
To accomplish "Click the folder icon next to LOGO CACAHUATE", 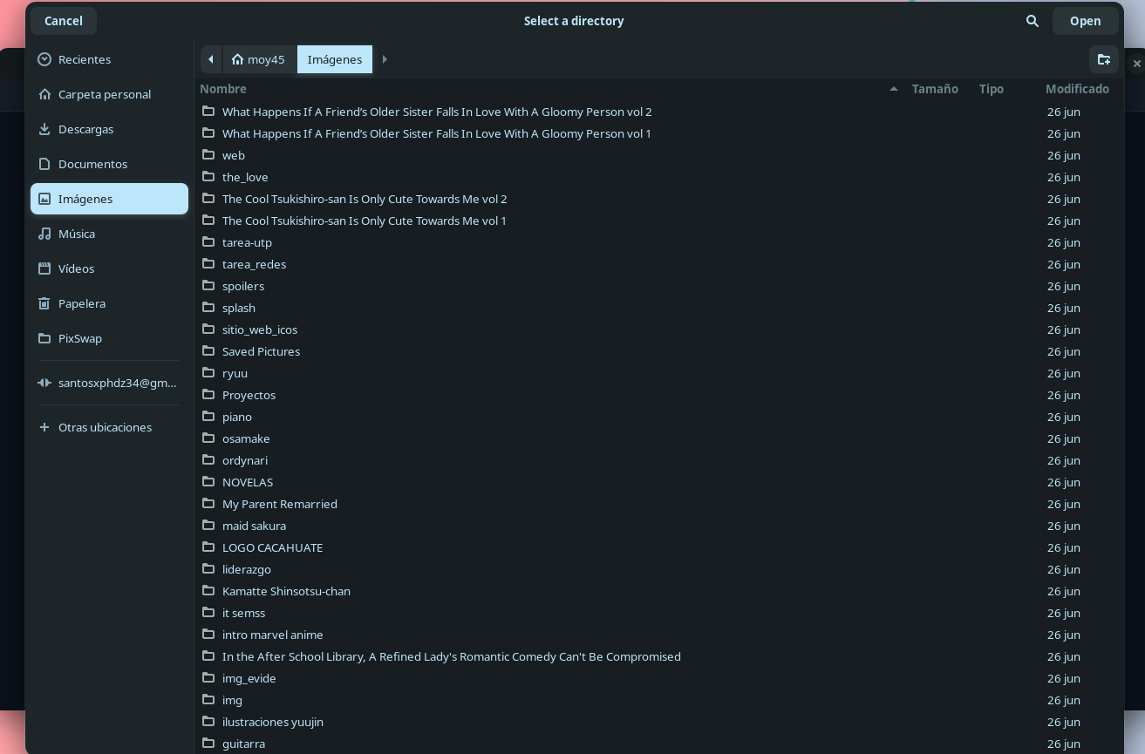I will pyautogui.click(x=208, y=547).
